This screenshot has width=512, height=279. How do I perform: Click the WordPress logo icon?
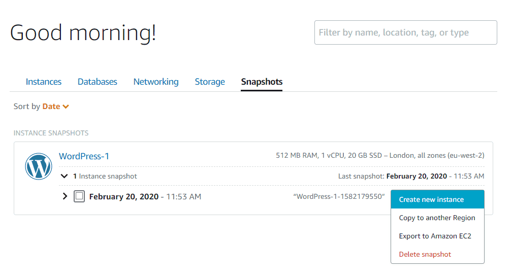click(39, 166)
